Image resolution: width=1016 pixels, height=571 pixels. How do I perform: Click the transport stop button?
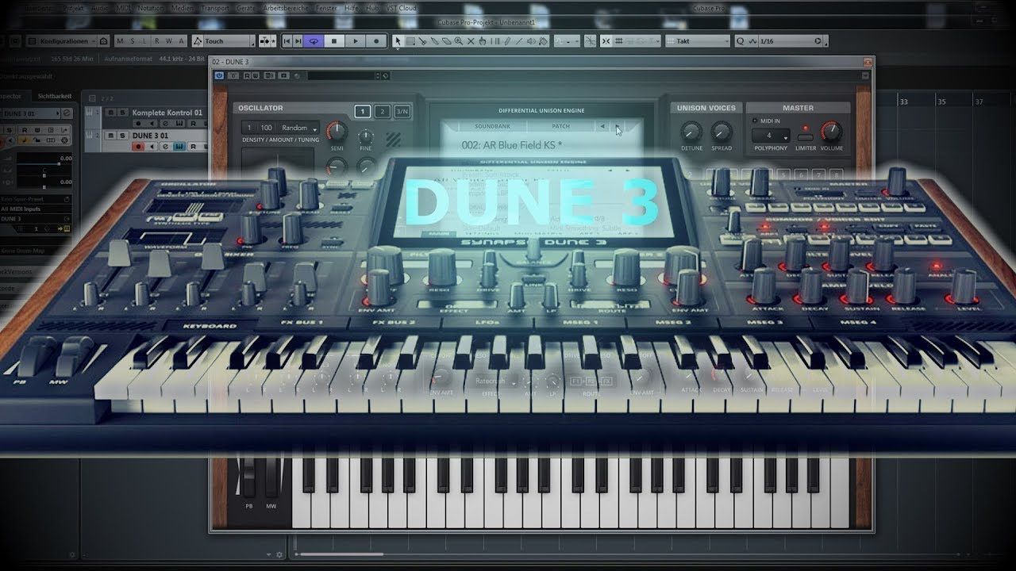click(x=334, y=40)
